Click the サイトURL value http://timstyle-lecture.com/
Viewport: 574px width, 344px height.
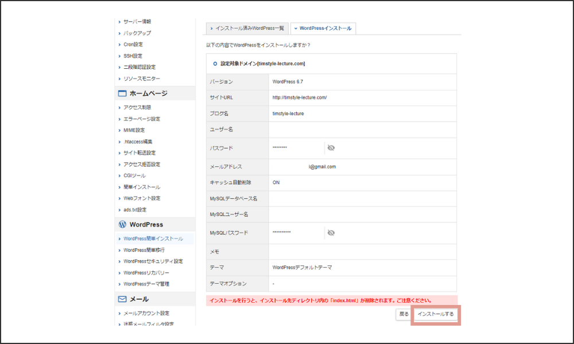[x=300, y=97]
